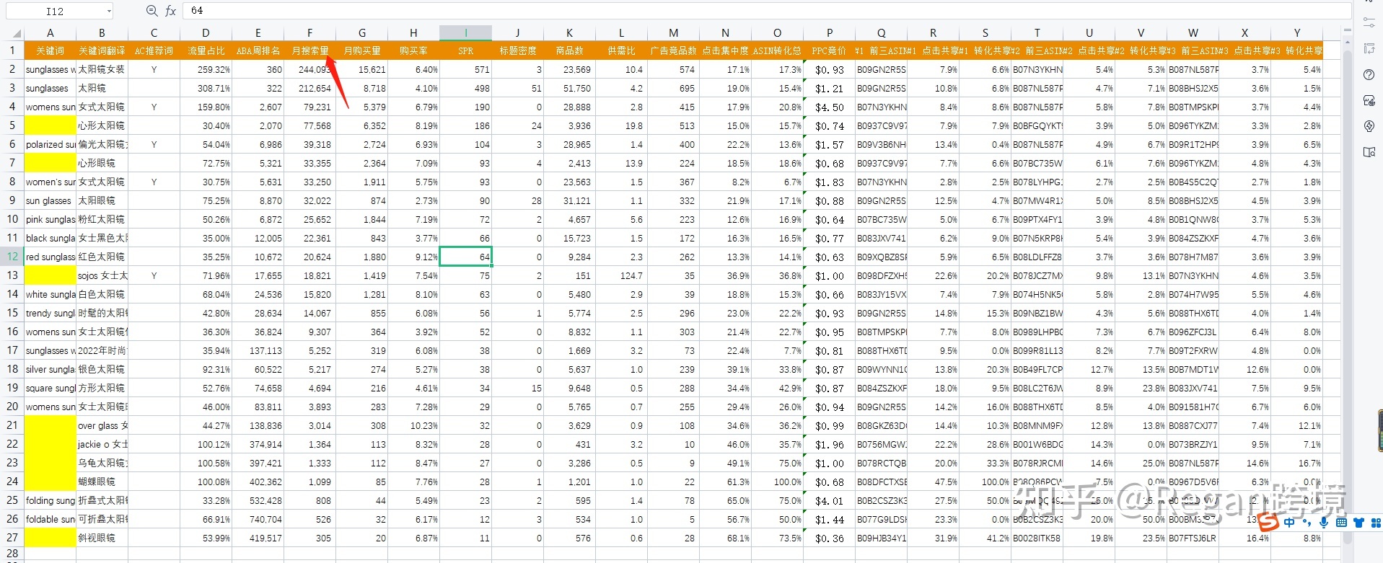Select row 12 header
Image resolution: width=1383 pixels, height=563 pixels.
pyautogui.click(x=12, y=257)
